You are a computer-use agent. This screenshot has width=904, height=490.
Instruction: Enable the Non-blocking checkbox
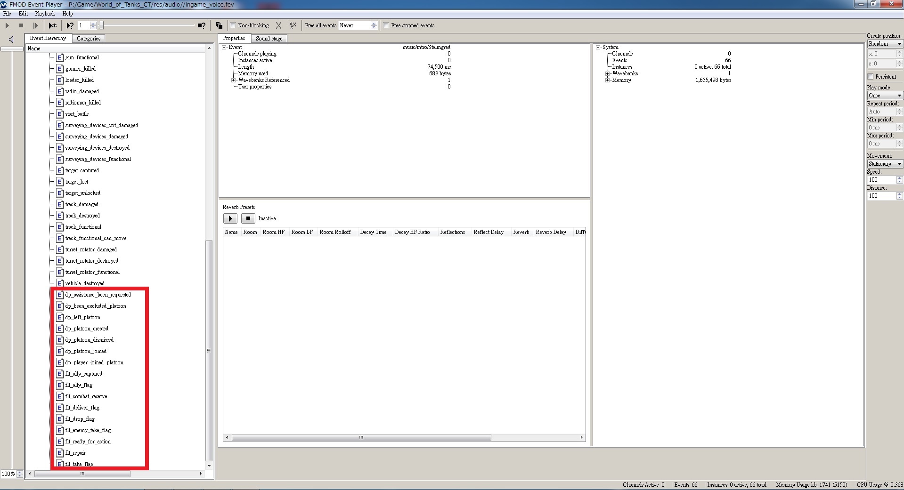[x=233, y=25]
